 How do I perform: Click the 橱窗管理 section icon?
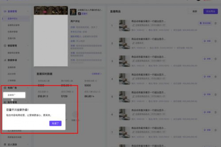point(5,46)
